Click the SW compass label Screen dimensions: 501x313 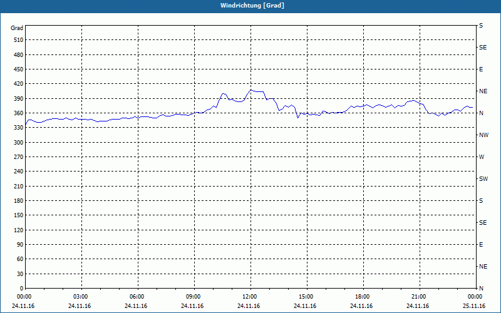[483, 179]
